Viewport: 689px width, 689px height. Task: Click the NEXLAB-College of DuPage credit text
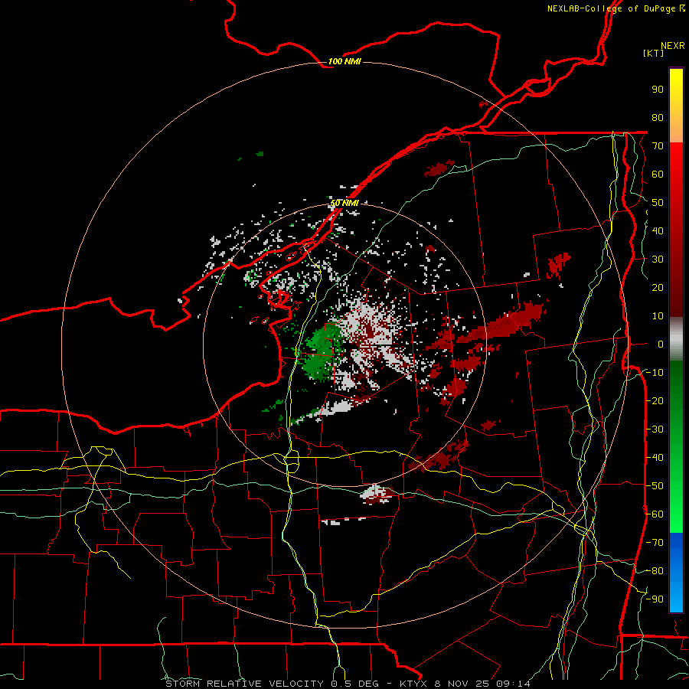pyautogui.click(x=616, y=8)
